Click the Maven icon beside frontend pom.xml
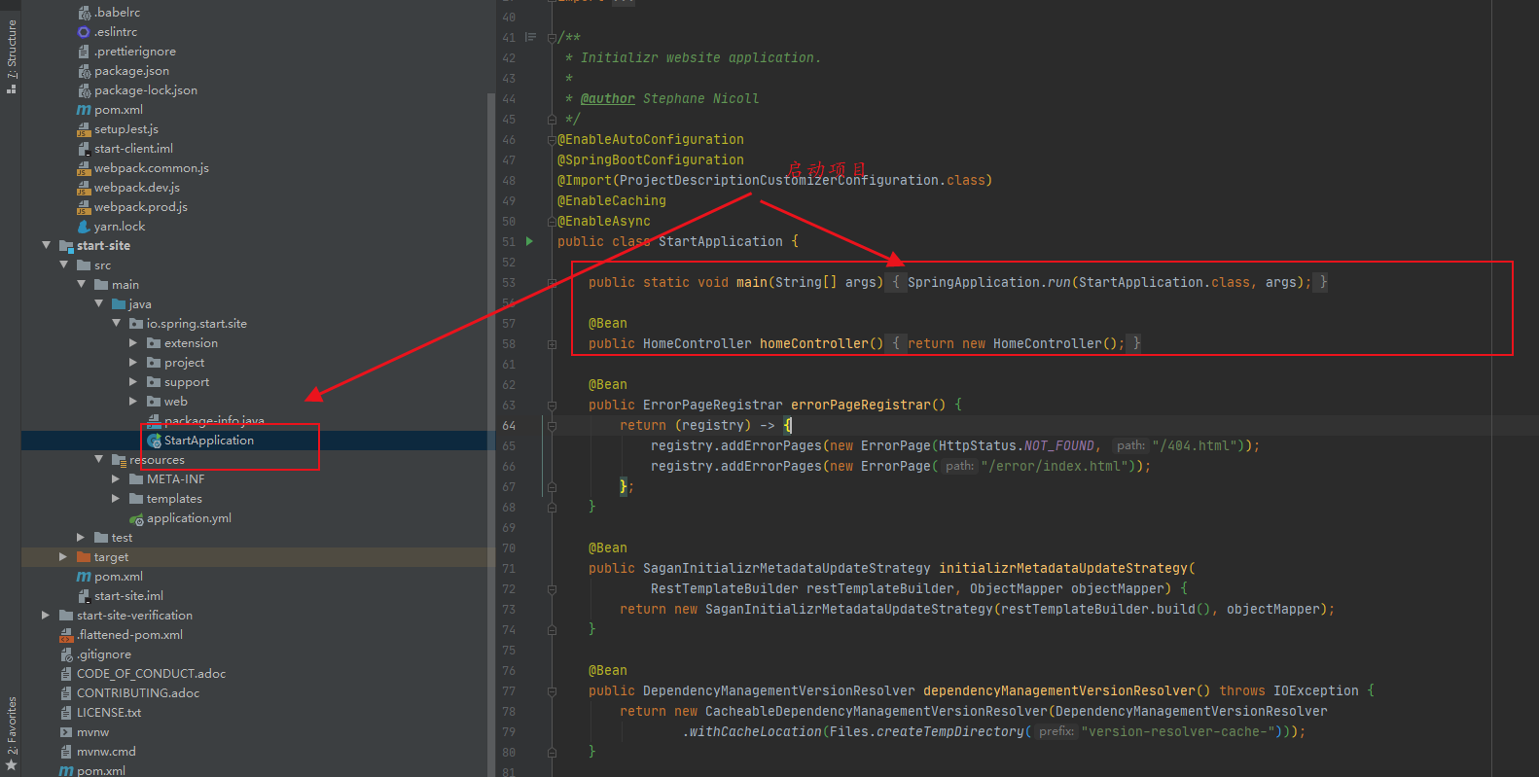The width and height of the screenshot is (1539, 777). [x=84, y=110]
